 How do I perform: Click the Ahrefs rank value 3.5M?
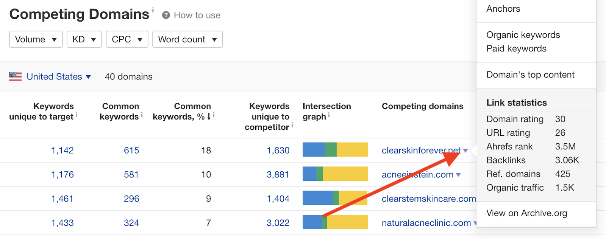tap(565, 146)
